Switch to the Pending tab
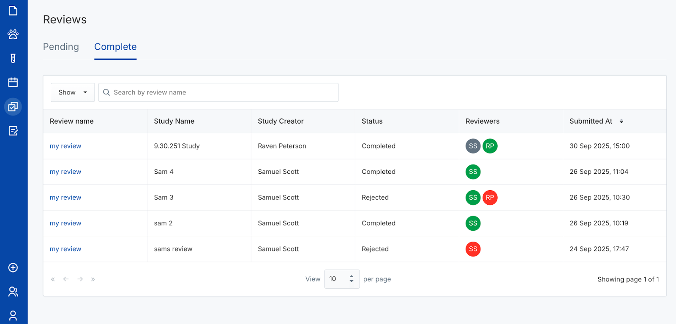This screenshot has height=324, width=676. click(x=61, y=47)
